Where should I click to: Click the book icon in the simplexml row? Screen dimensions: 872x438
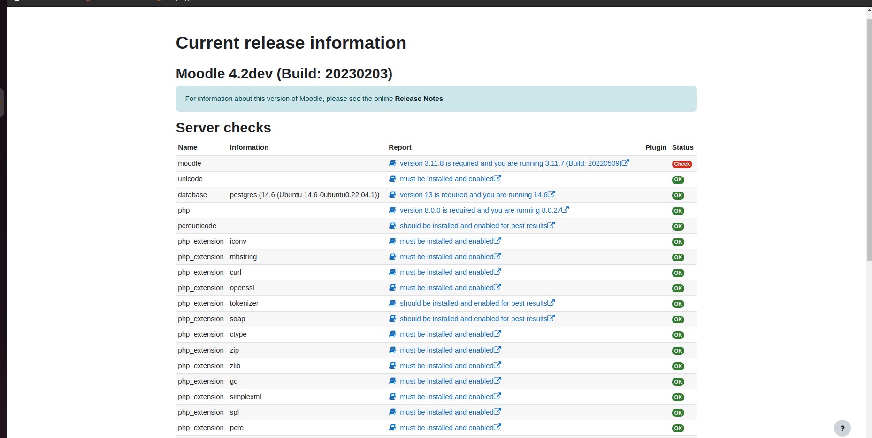392,396
